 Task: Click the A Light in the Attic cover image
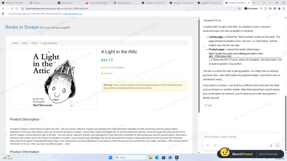[x=53, y=79]
